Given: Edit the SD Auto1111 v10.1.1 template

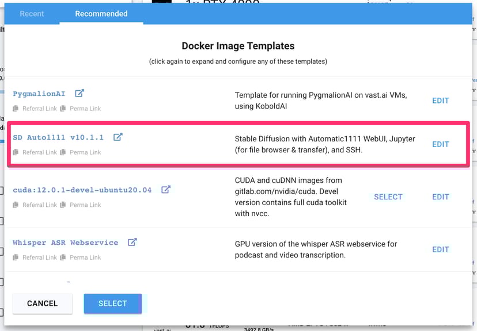Looking at the screenshot, I should (x=440, y=144).
